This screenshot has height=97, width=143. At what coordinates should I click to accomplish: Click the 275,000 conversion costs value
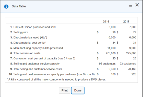(111, 53)
